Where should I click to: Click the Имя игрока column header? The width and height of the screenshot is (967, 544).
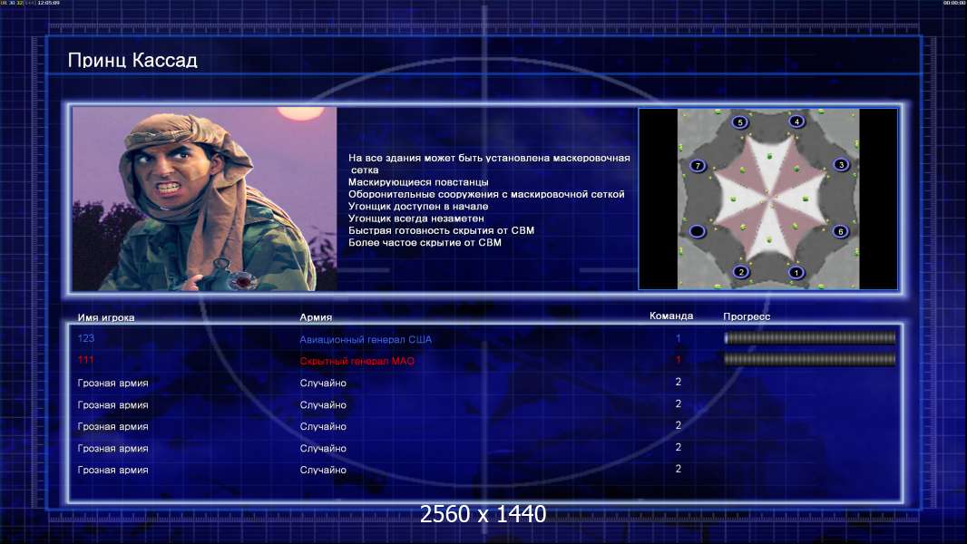pyautogui.click(x=106, y=318)
